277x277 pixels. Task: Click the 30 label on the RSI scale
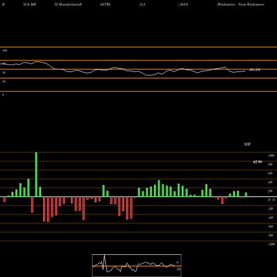tap(4, 81)
